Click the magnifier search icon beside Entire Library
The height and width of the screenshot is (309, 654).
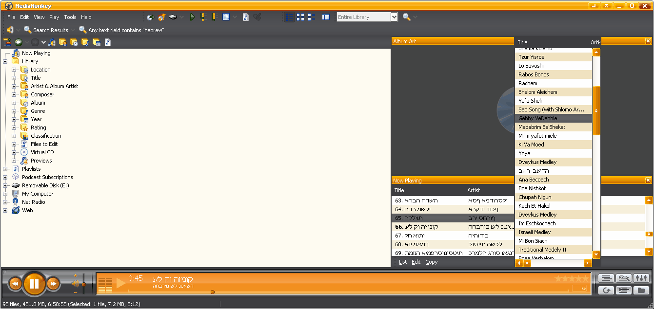point(406,17)
